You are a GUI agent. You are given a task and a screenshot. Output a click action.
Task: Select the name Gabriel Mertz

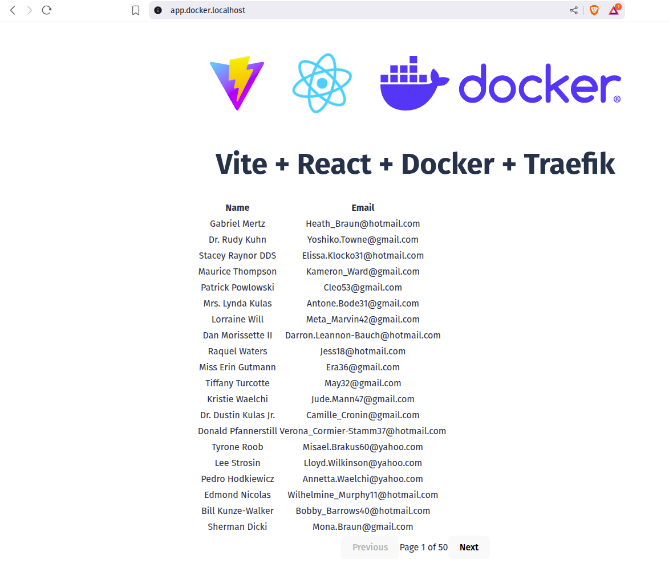tap(237, 223)
